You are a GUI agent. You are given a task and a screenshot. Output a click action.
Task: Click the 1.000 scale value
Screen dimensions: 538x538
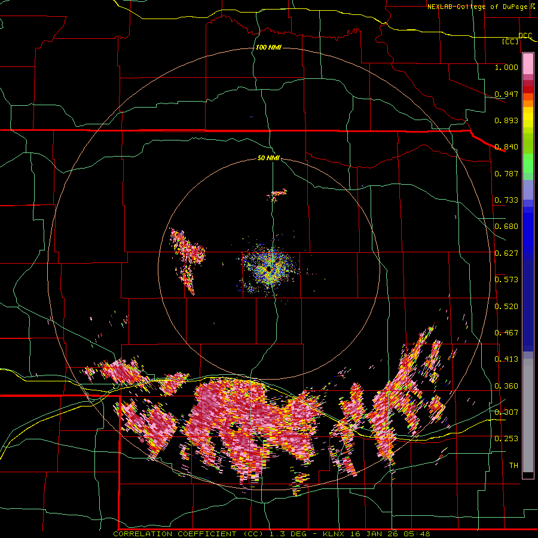(506, 67)
